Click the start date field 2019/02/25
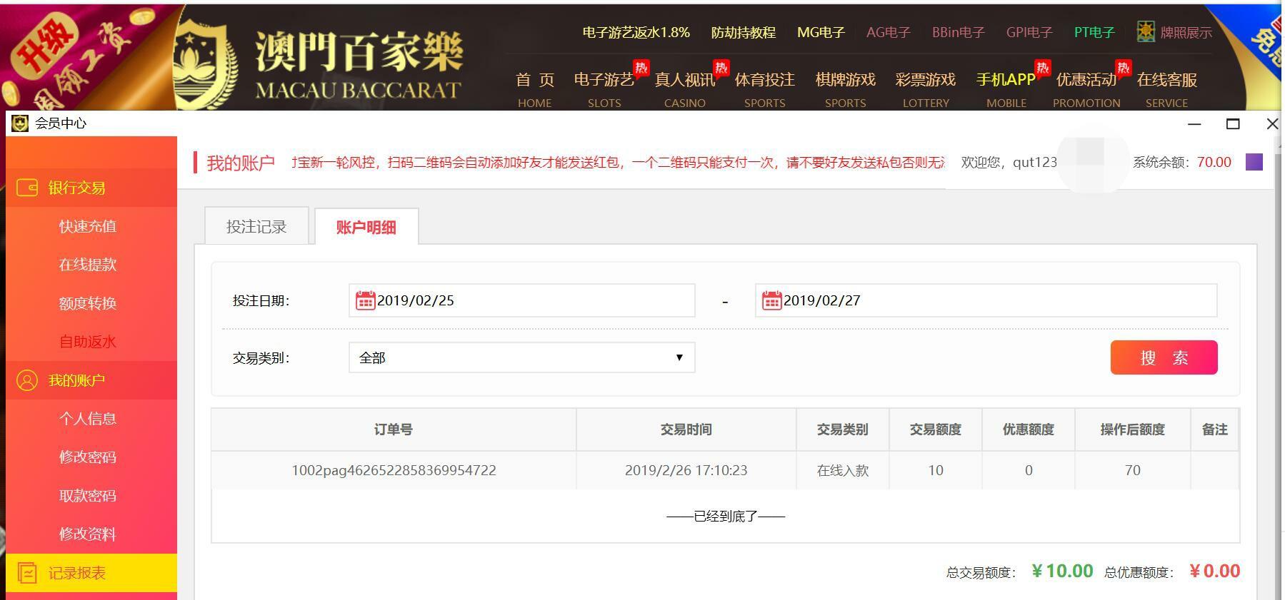Image resolution: width=1285 pixels, height=600 pixels. [529, 300]
